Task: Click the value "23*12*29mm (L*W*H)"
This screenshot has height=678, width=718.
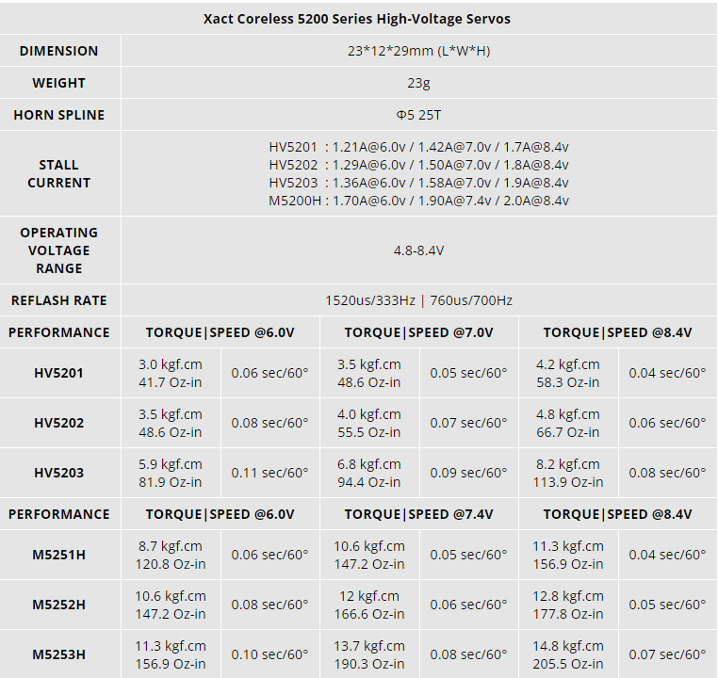Action: coord(418,51)
